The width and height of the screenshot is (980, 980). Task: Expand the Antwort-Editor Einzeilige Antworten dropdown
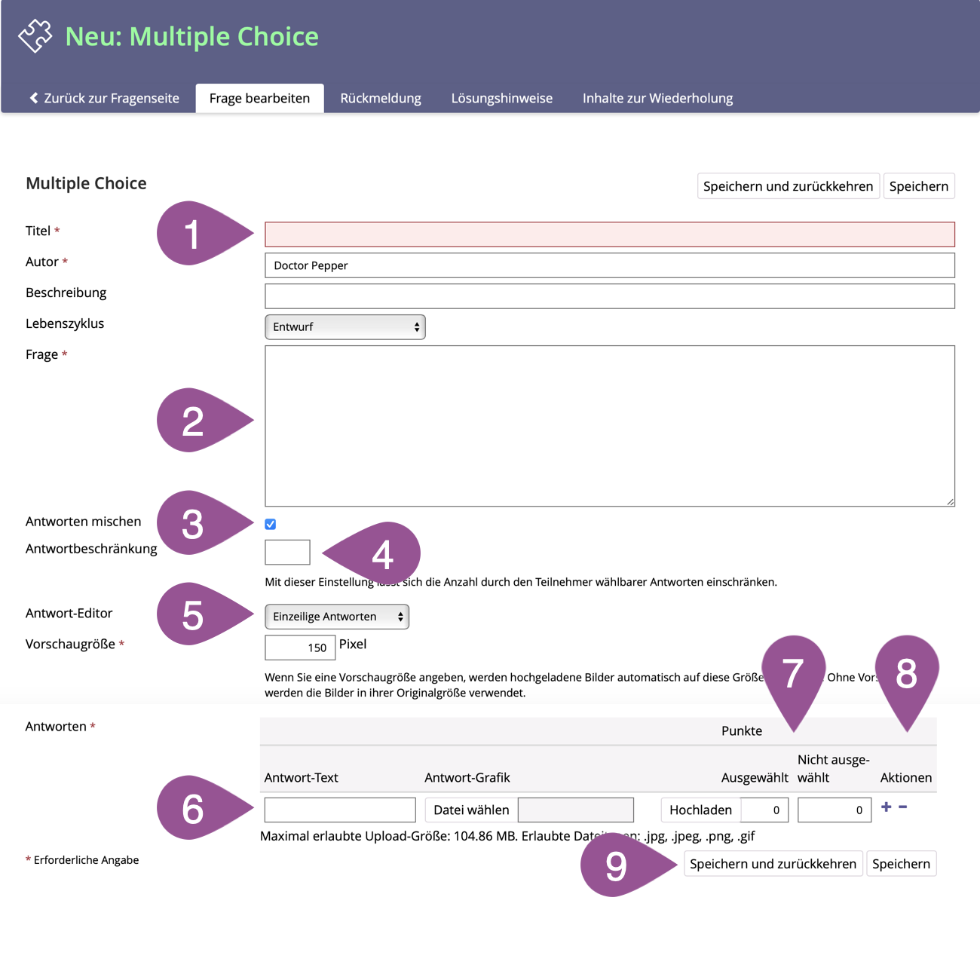[336, 617]
